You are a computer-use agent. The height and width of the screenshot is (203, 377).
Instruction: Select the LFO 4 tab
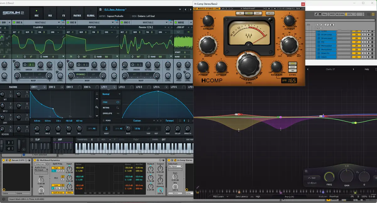[x=156, y=87]
